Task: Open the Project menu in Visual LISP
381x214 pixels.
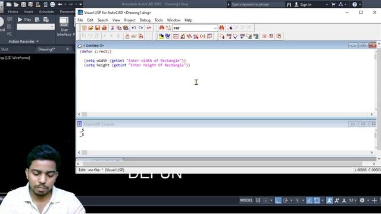Action: (130, 20)
